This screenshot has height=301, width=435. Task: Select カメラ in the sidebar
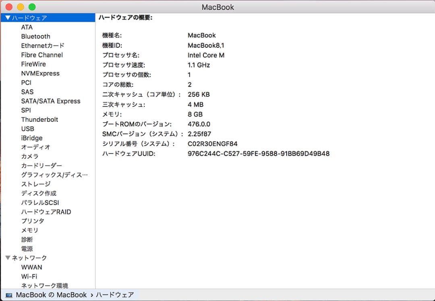coord(30,156)
